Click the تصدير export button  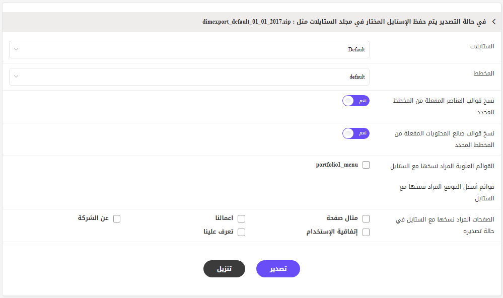(x=278, y=269)
